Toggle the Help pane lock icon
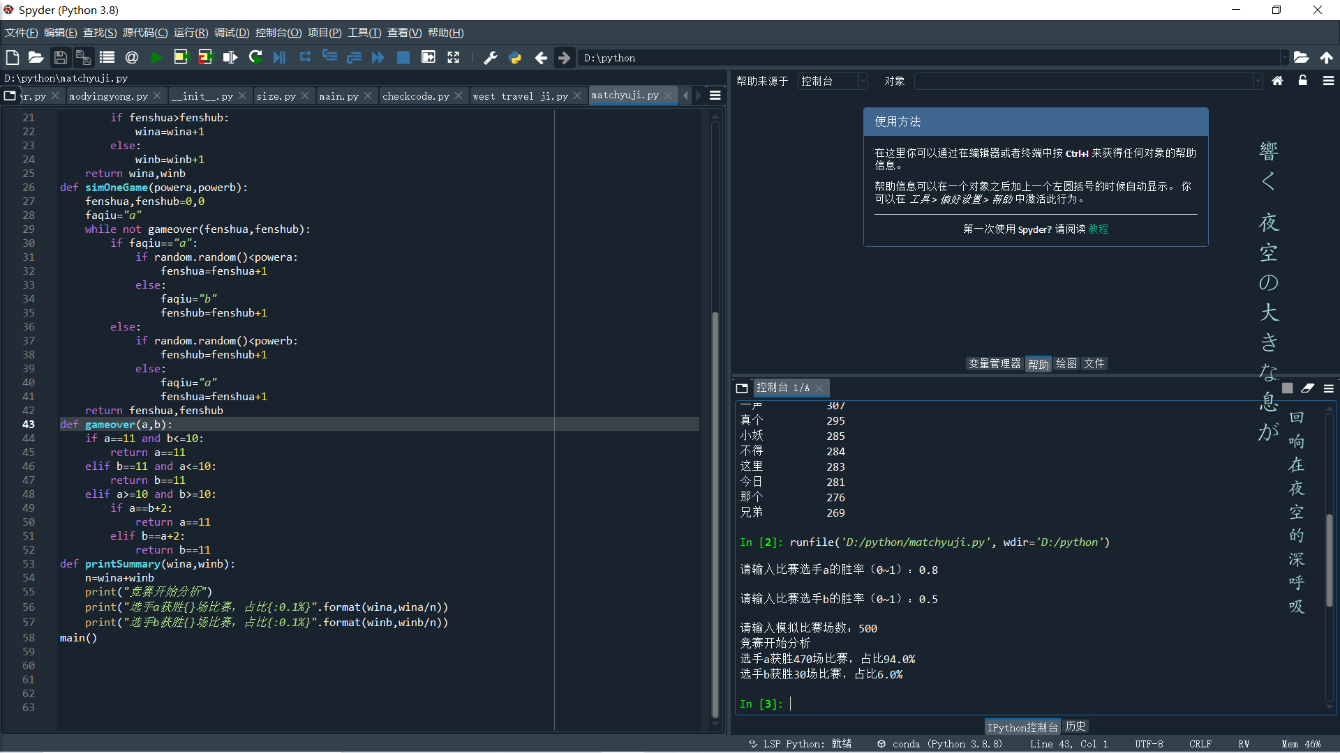The image size is (1340, 753). [x=1302, y=81]
